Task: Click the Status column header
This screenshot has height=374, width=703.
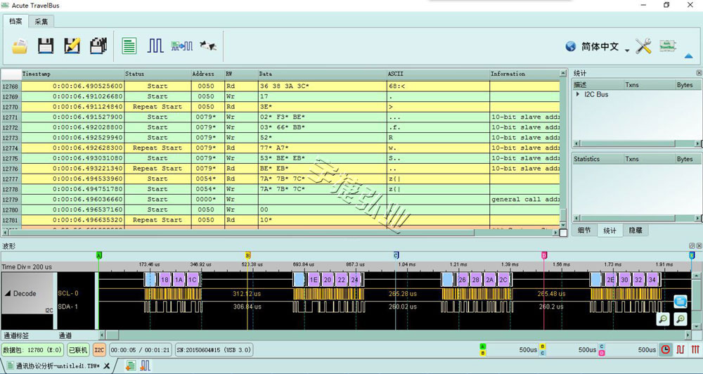Action: (157, 74)
